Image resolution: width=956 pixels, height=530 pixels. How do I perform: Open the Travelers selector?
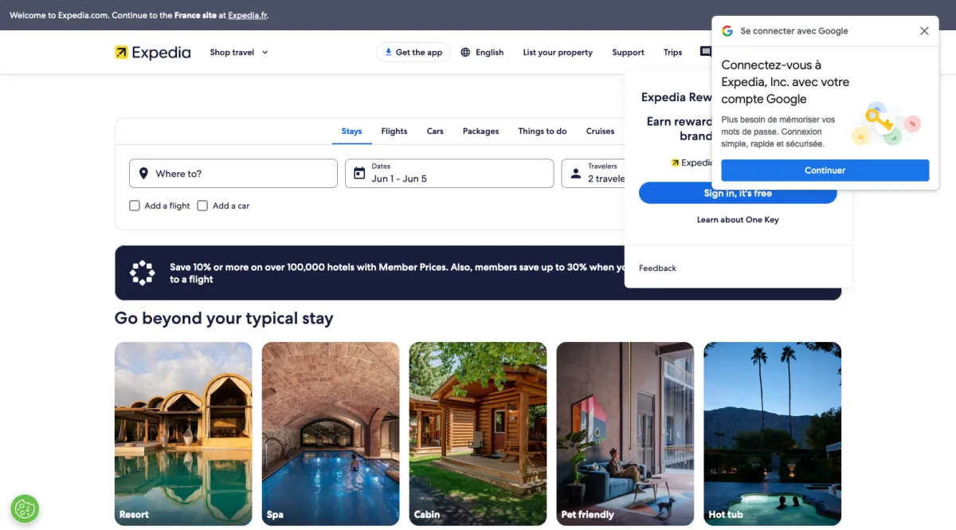(x=594, y=174)
